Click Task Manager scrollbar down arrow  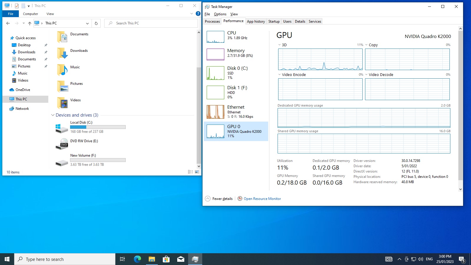460,189
